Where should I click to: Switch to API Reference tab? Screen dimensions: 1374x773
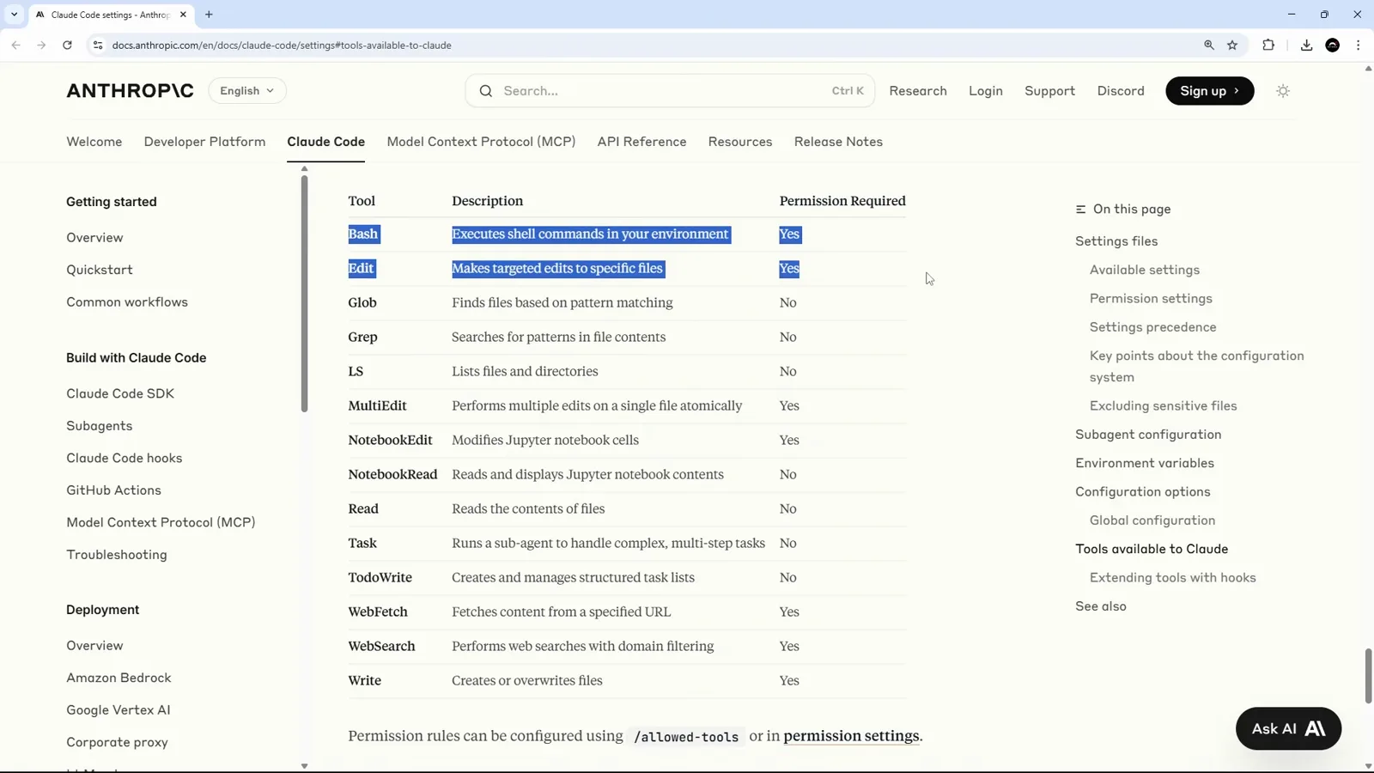(x=641, y=142)
